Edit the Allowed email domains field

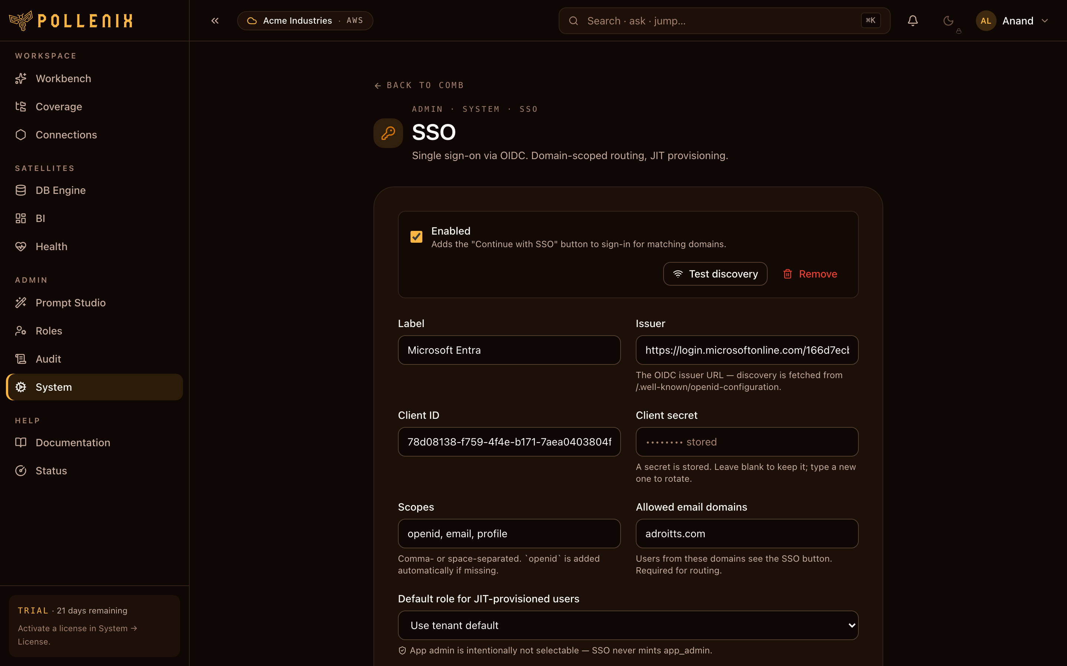(x=747, y=534)
